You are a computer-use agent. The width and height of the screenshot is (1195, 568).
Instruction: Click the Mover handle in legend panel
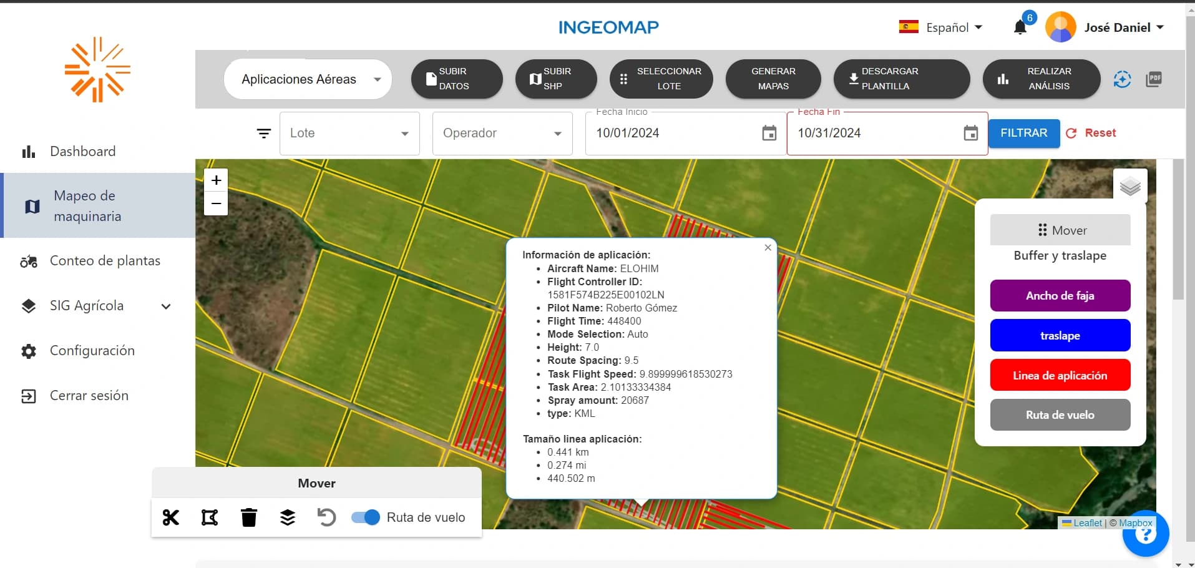tap(1060, 230)
